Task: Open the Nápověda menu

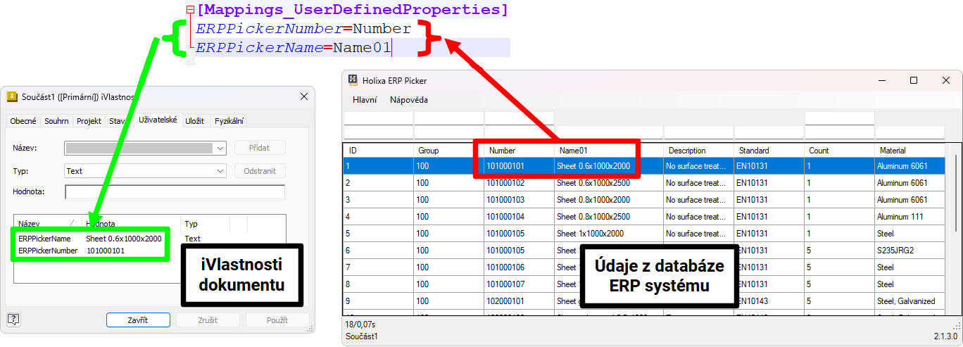Action: tap(408, 100)
